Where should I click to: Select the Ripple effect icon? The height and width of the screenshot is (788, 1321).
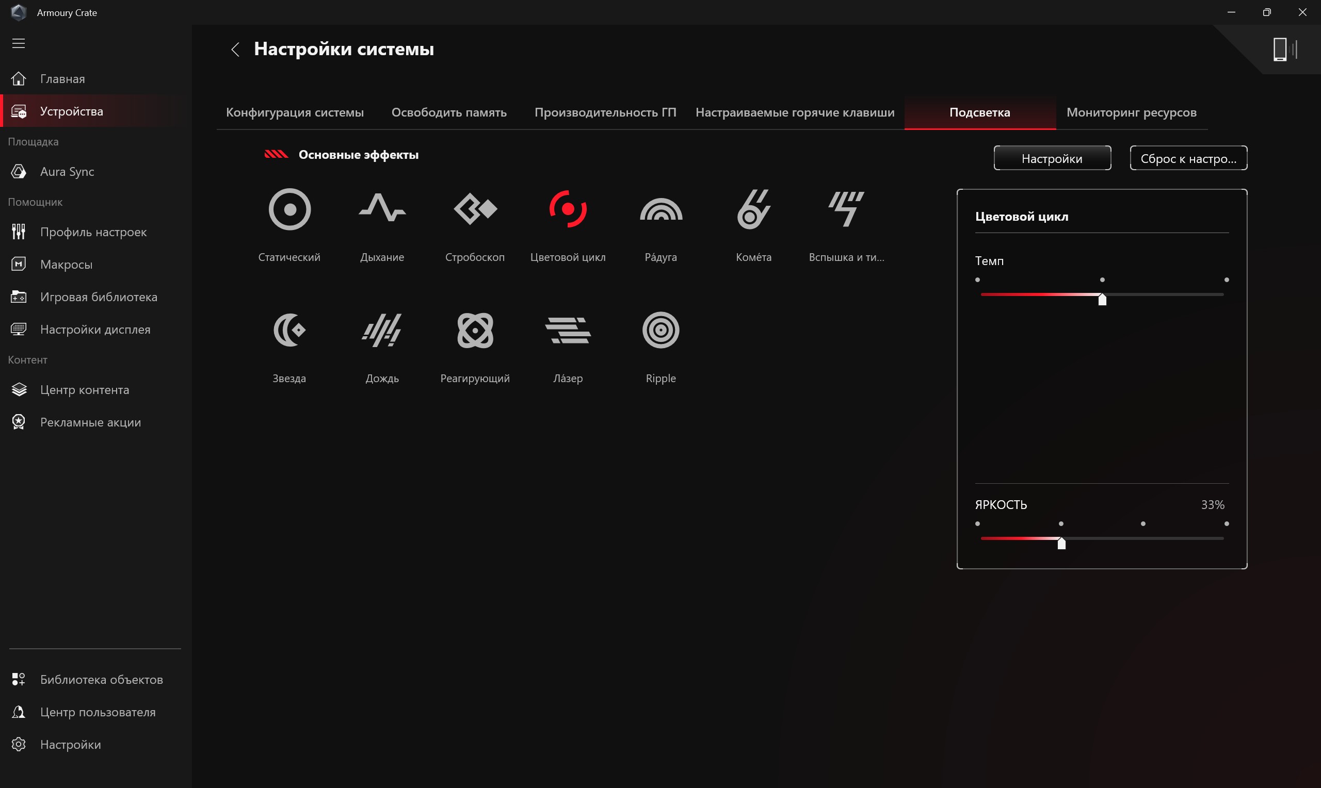pyautogui.click(x=661, y=330)
